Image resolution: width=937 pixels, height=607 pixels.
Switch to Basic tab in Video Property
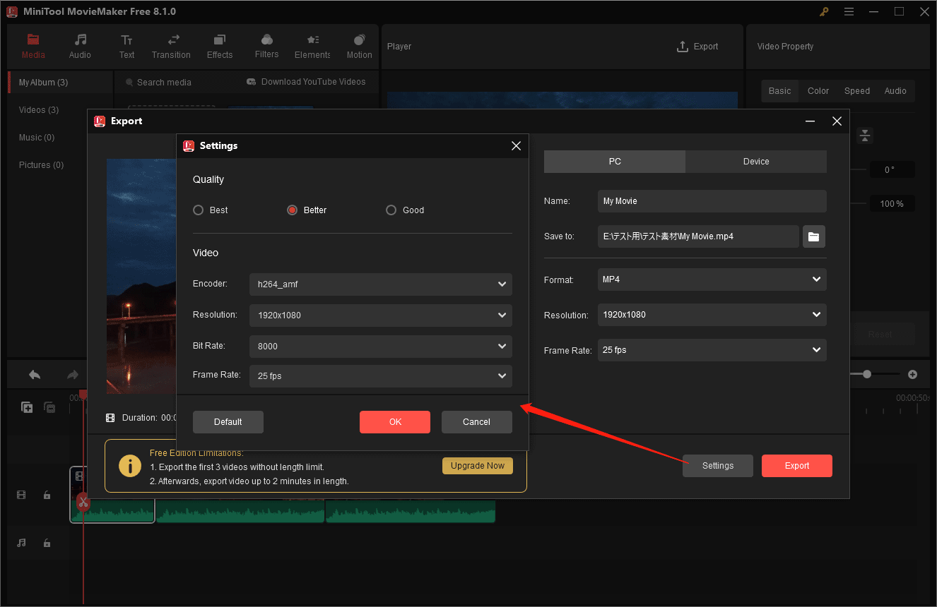[x=780, y=91]
